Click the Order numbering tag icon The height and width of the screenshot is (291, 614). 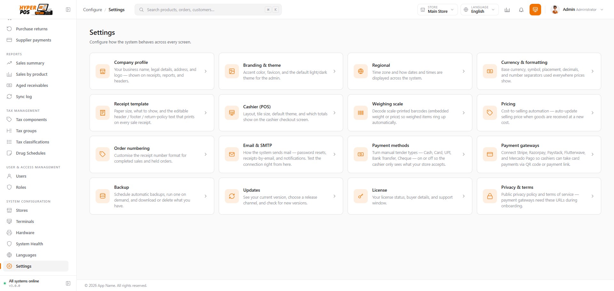103,154
